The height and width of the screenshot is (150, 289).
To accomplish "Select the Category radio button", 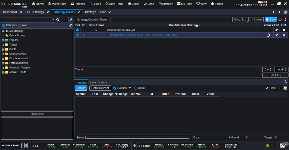I will (4, 25).
